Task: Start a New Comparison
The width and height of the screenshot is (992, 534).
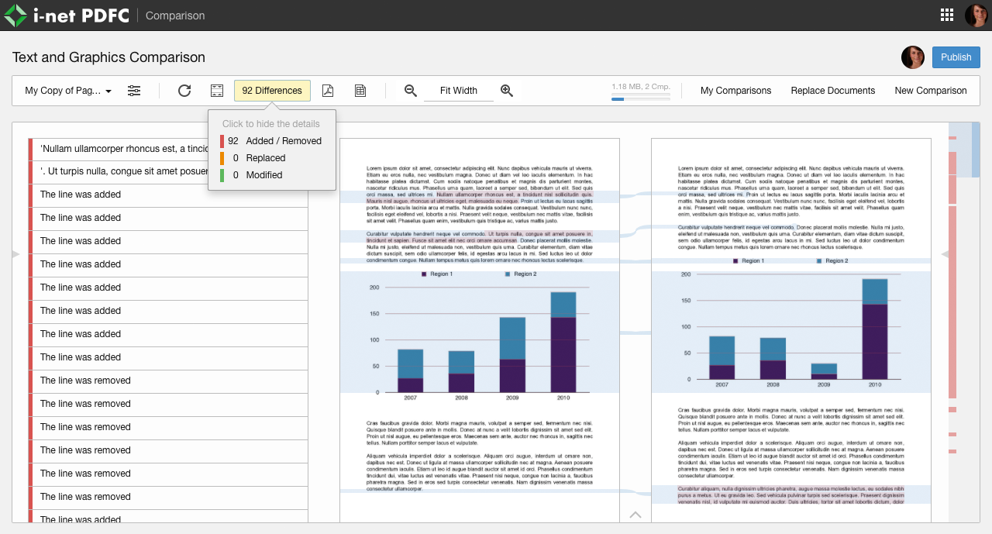Action: click(x=931, y=91)
